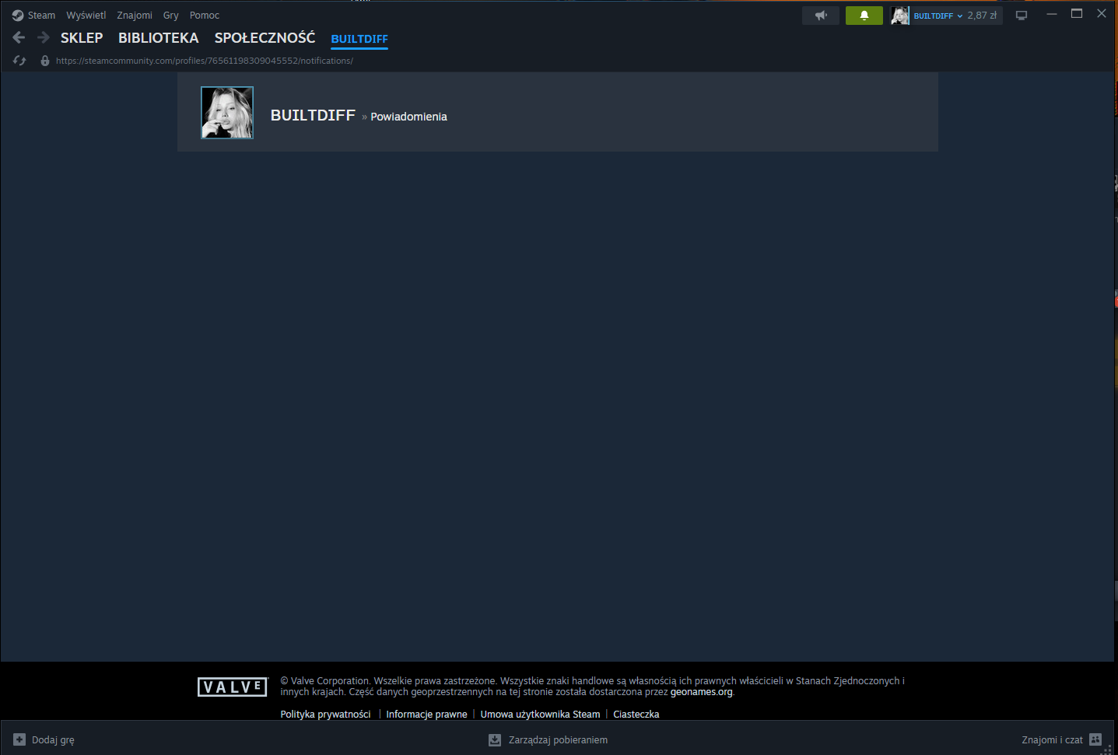Image resolution: width=1118 pixels, height=755 pixels.
Task: Open the geonames.org link
Action: coord(702,692)
